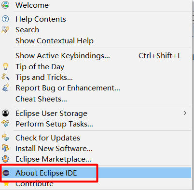Open Cheat Sheets... menu item
Viewport: 194px width, 190px height.
(41, 99)
